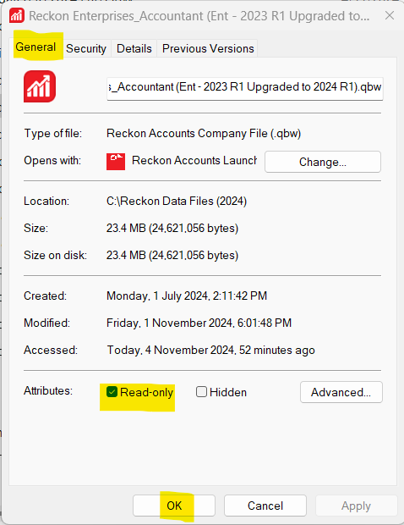Uncheck the Read-only attribute checkbox
The image size is (404, 525).
pyautogui.click(x=112, y=392)
